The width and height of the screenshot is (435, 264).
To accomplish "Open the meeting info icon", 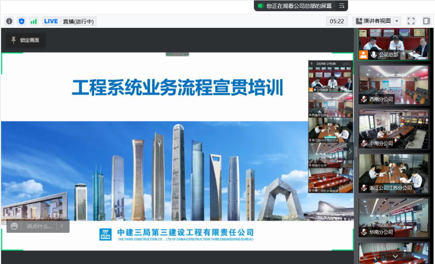I will [x=9, y=21].
